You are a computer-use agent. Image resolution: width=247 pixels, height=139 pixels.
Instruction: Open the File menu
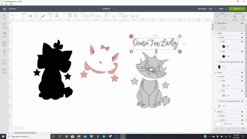pyautogui.click(x=2, y=4)
